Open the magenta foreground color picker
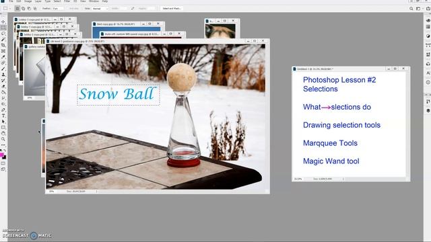This screenshot has height=242, width=431. coord(1,155)
